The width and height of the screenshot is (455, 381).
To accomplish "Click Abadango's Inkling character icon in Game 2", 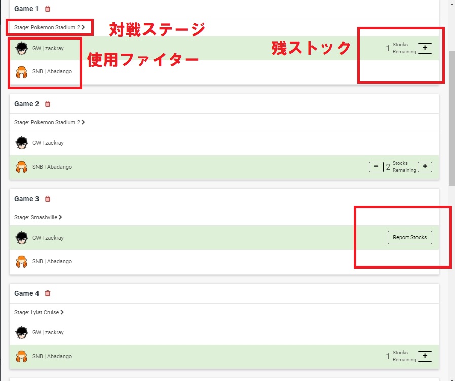I will click(x=21, y=167).
